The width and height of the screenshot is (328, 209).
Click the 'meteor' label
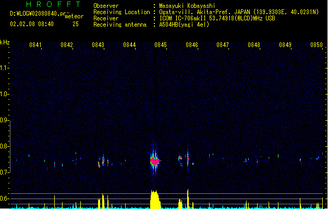[74, 16]
